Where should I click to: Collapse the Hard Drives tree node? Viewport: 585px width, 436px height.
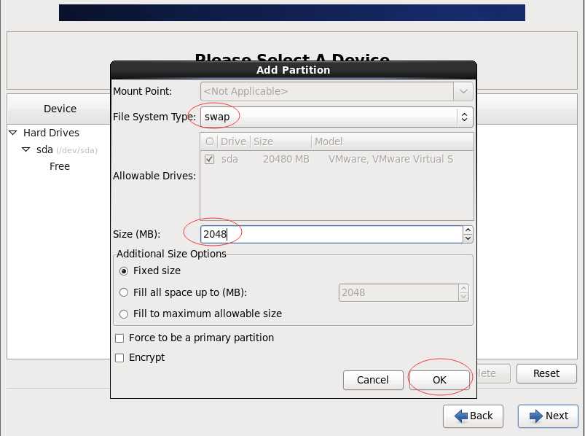pyautogui.click(x=13, y=133)
